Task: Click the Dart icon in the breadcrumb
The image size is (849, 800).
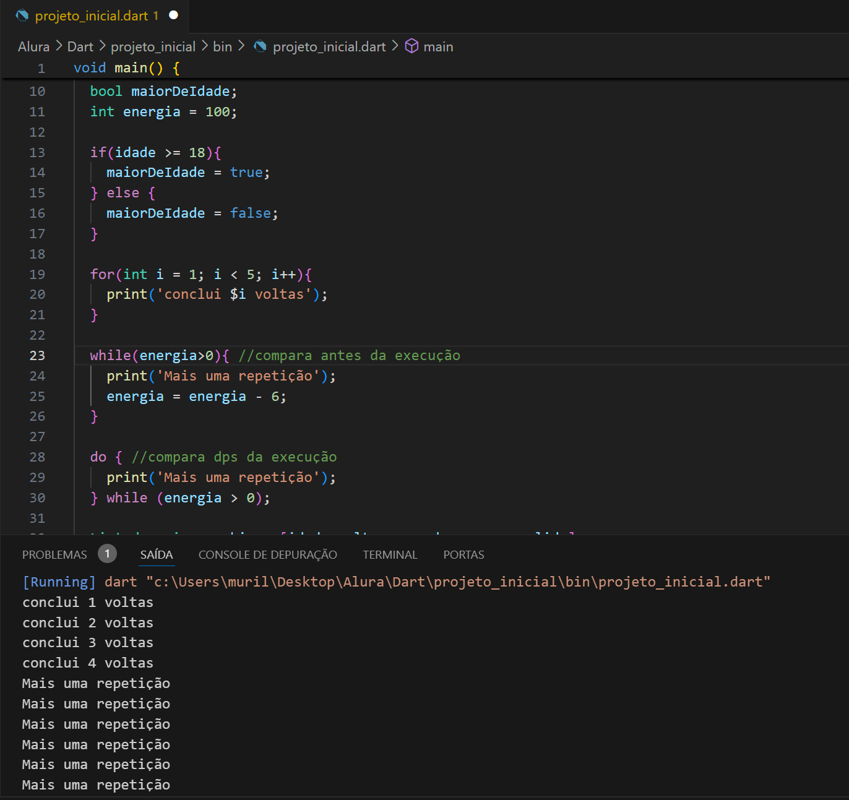Action: pyautogui.click(x=261, y=46)
